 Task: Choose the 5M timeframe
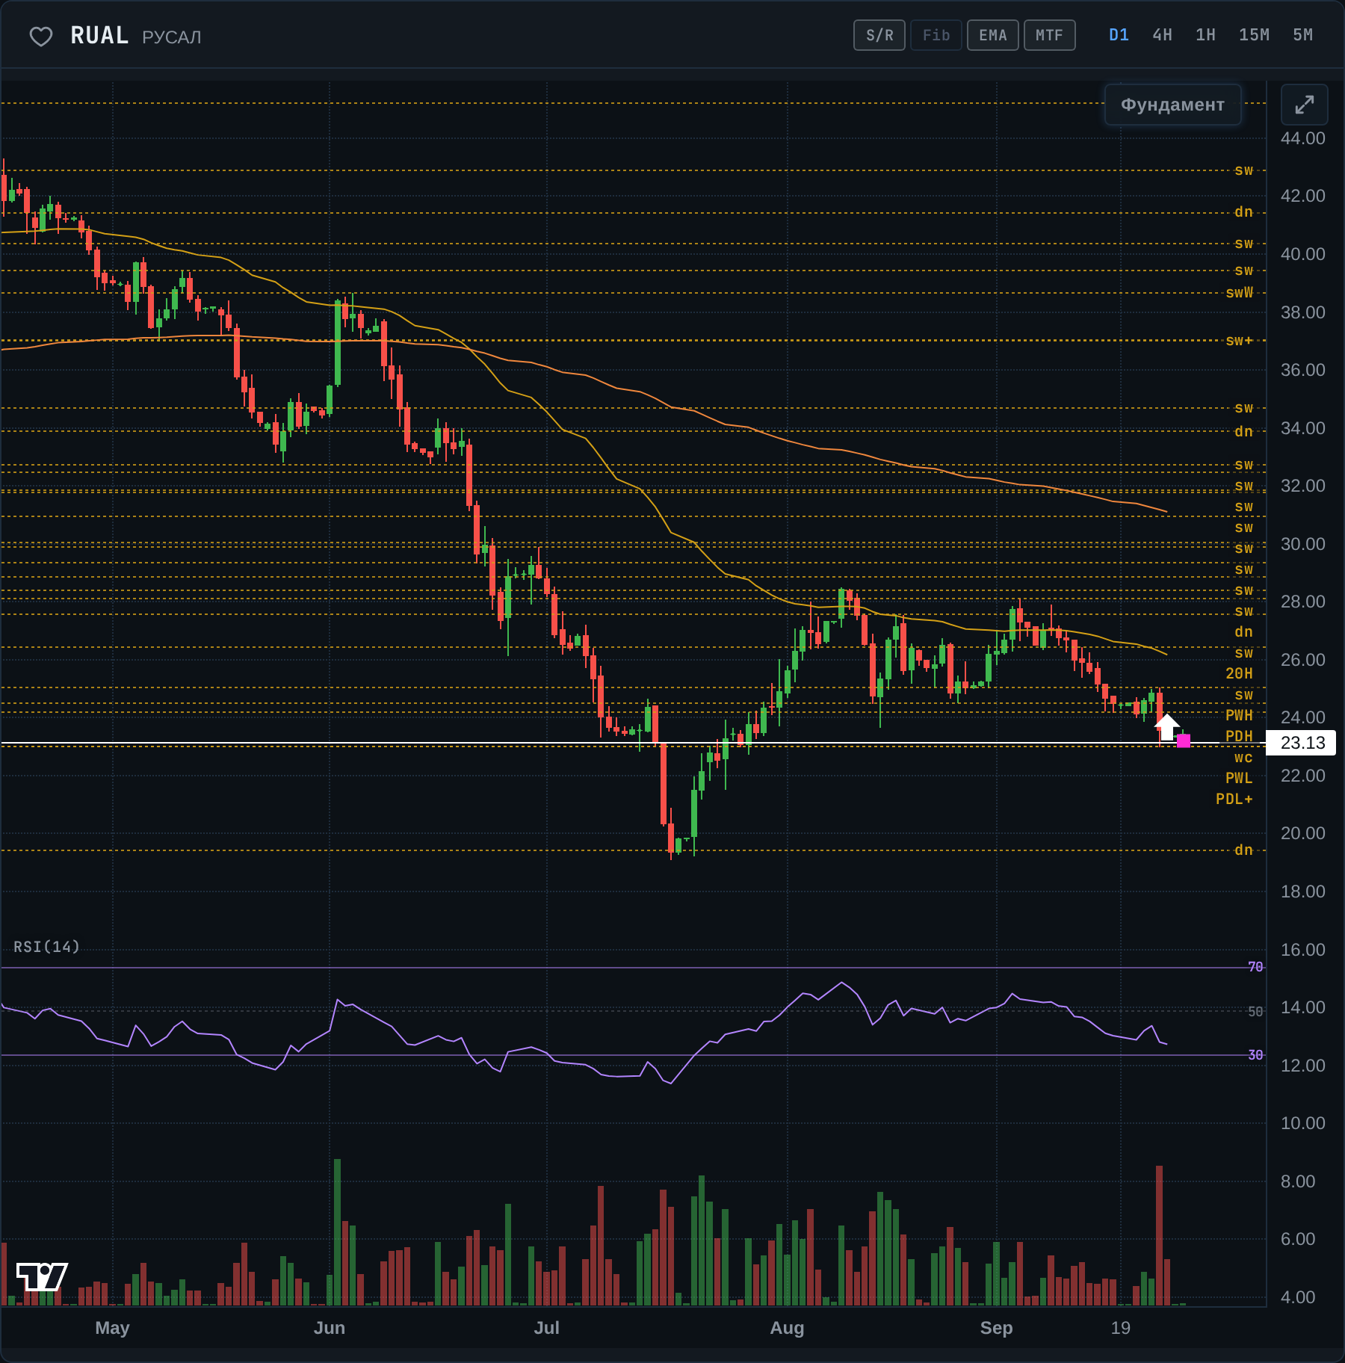tap(1302, 35)
